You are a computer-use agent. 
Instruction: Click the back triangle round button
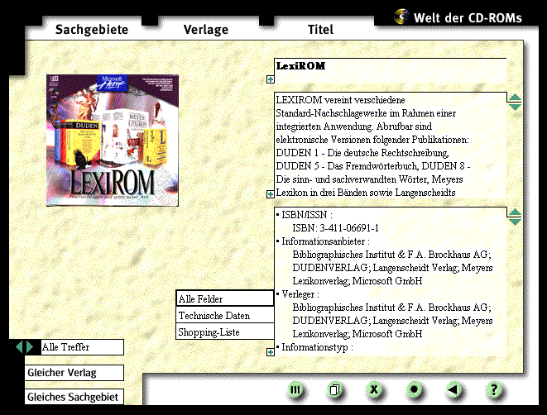click(453, 389)
